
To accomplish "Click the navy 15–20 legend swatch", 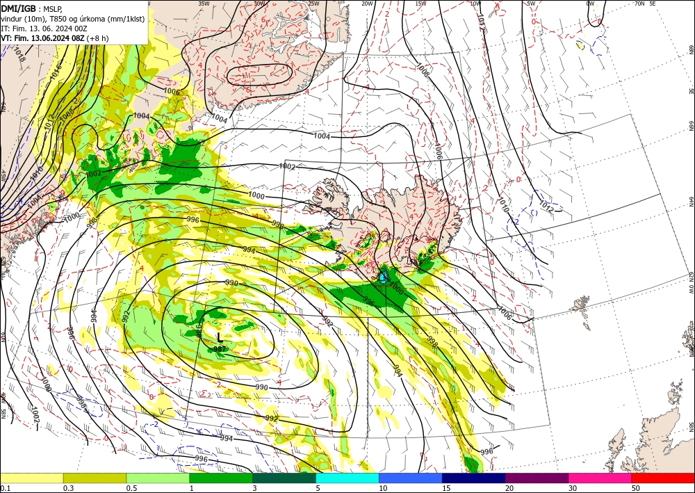I will point(474,478).
